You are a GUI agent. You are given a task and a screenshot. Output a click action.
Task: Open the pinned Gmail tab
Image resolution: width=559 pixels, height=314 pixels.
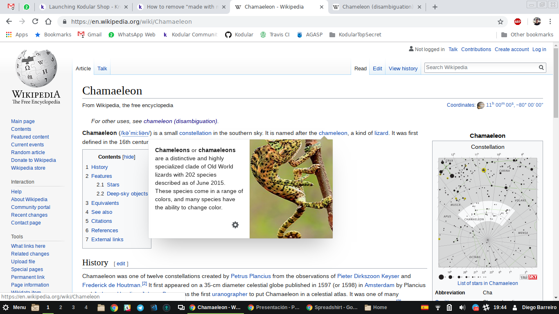tap(11, 7)
